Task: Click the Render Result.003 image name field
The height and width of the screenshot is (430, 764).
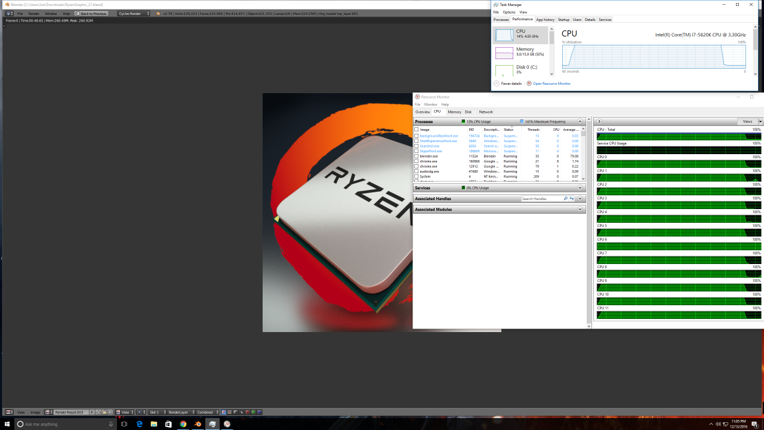Action: pyautogui.click(x=71, y=412)
